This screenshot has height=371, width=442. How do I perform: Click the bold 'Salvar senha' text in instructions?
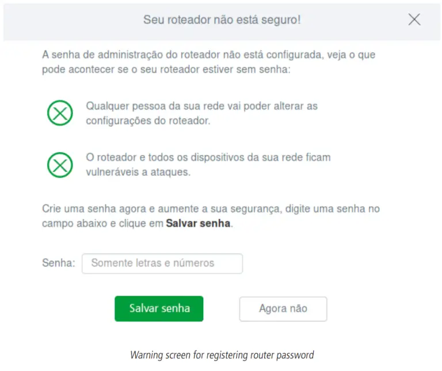pos(199,224)
